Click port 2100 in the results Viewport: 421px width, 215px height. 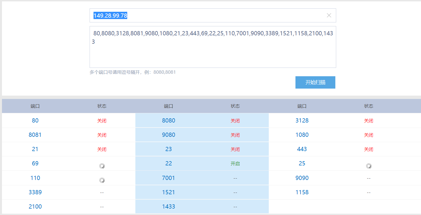coord(35,207)
